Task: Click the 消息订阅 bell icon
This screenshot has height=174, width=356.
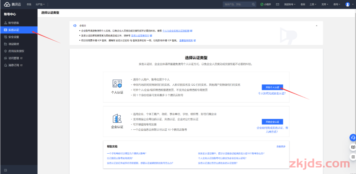Action: pos(6,65)
